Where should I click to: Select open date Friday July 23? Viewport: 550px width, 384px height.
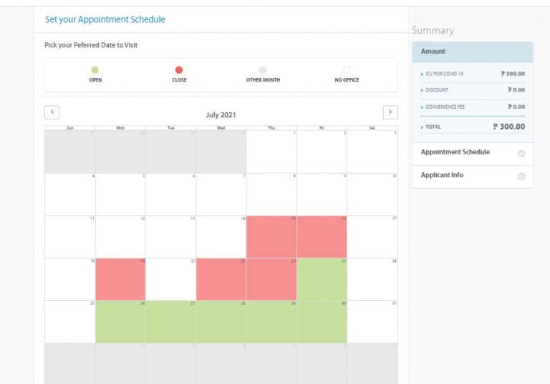point(322,279)
